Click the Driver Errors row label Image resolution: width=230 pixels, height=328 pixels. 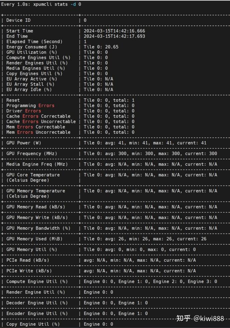[x=24, y=111]
